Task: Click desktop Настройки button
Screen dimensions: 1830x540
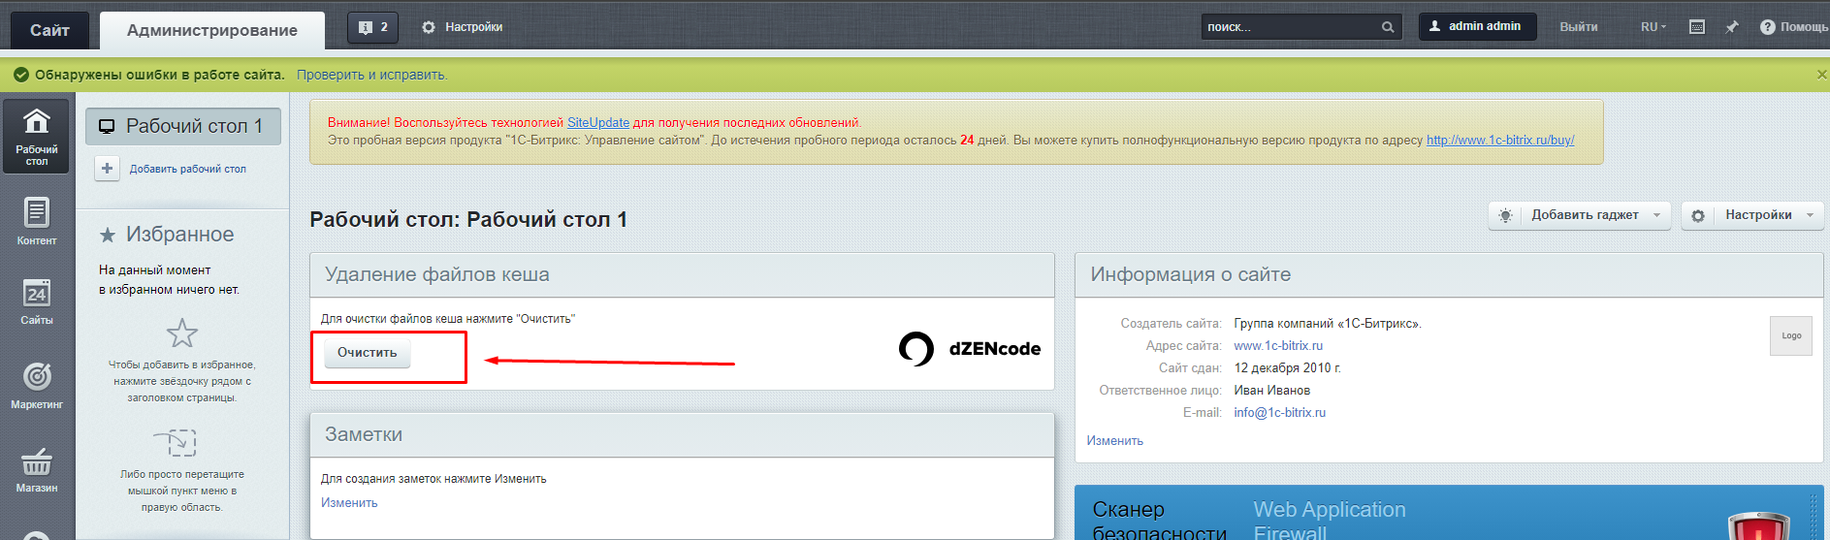Action: click(1751, 215)
